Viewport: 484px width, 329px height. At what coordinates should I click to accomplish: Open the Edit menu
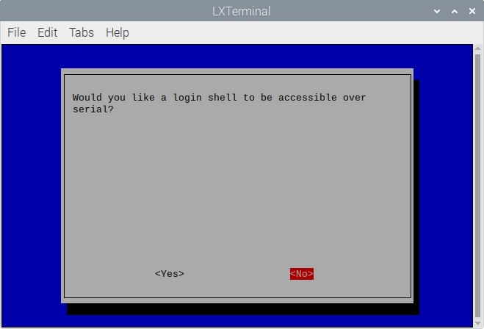[x=47, y=32]
